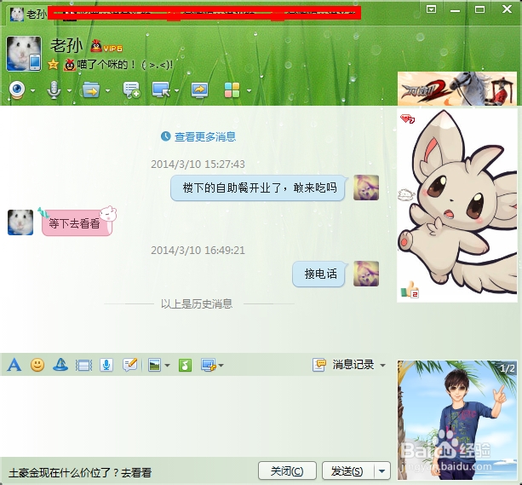Click 发送(S) send button
The image size is (522, 485).
pyautogui.click(x=347, y=471)
